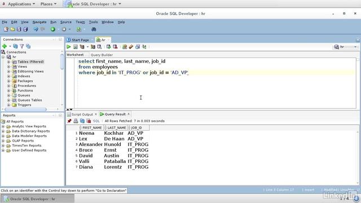
Task: Click the SQL Tuning Advisor icon
Action: pos(99,47)
